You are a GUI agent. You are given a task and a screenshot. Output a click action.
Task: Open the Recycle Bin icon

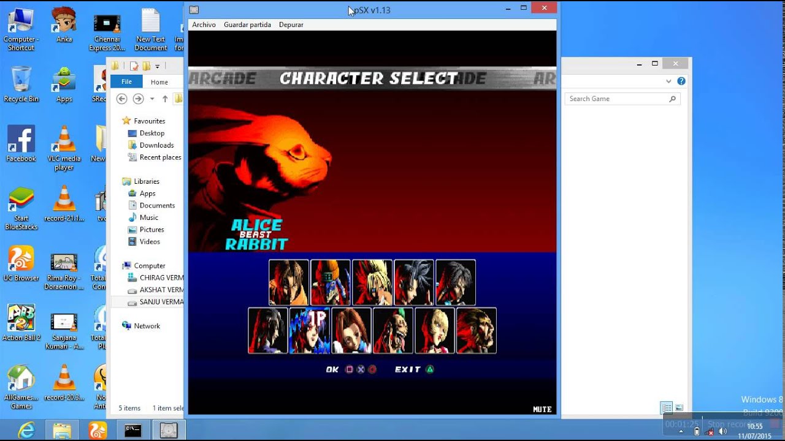21,85
